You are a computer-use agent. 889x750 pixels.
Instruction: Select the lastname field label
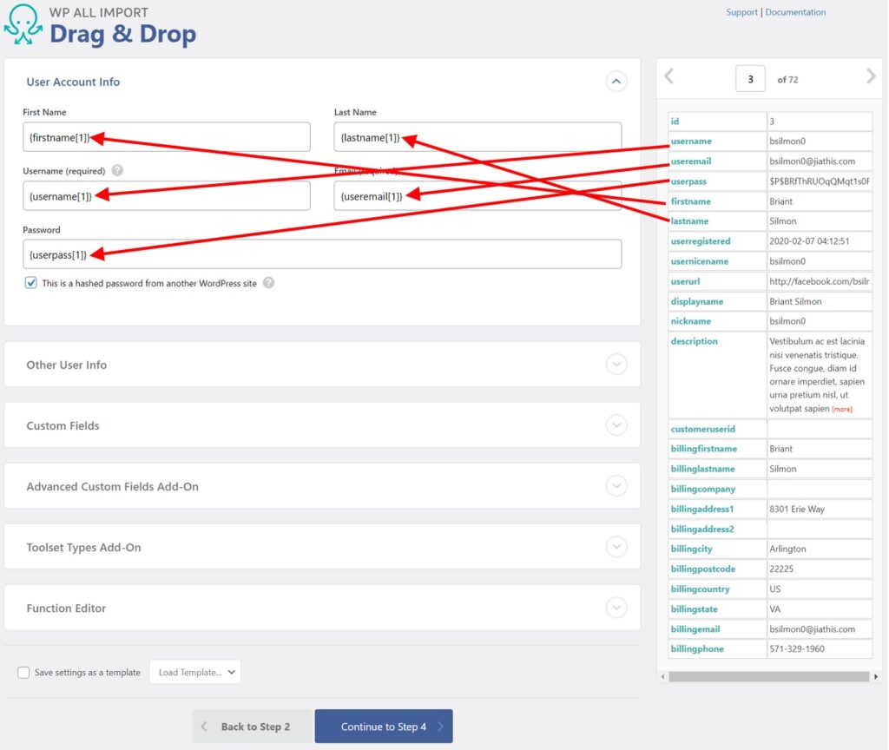pos(689,221)
